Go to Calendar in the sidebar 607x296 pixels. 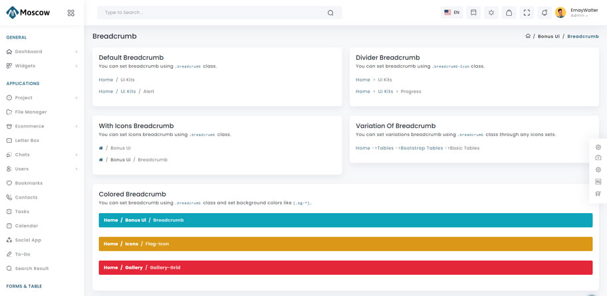(27, 226)
